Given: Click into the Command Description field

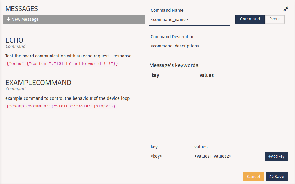Looking at the screenshot, I should click(220, 46).
